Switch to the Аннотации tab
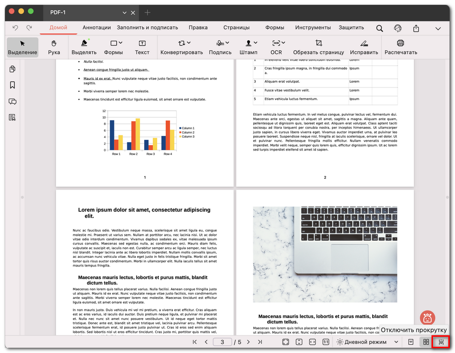 97,28
